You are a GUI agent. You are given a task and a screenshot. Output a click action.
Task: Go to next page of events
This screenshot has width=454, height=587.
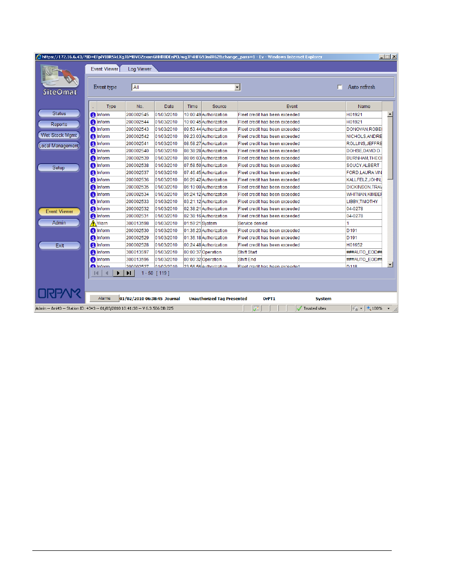tap(118, 273)
